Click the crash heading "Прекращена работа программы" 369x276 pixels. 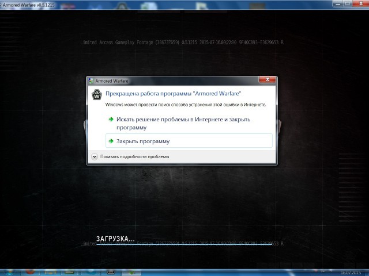click(173, 93)
